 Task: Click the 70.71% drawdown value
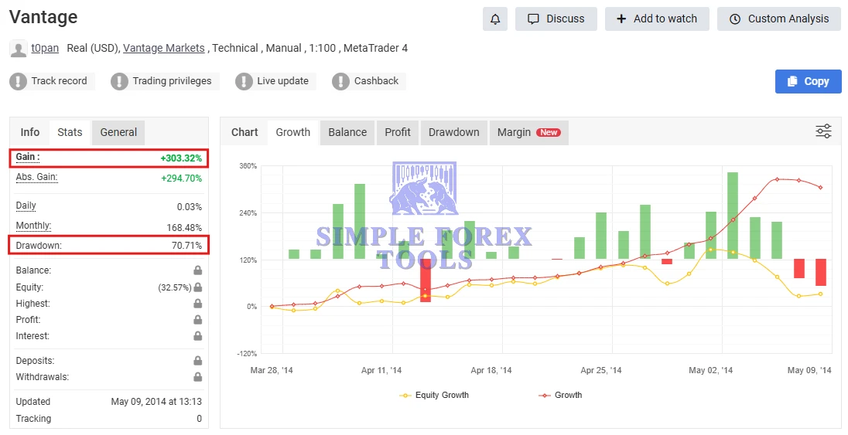[x=186, y=246]
